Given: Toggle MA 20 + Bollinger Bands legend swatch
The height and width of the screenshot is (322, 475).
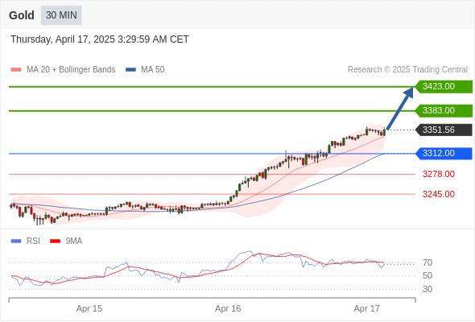Looking at the screenshot, I should click(16, 70).
